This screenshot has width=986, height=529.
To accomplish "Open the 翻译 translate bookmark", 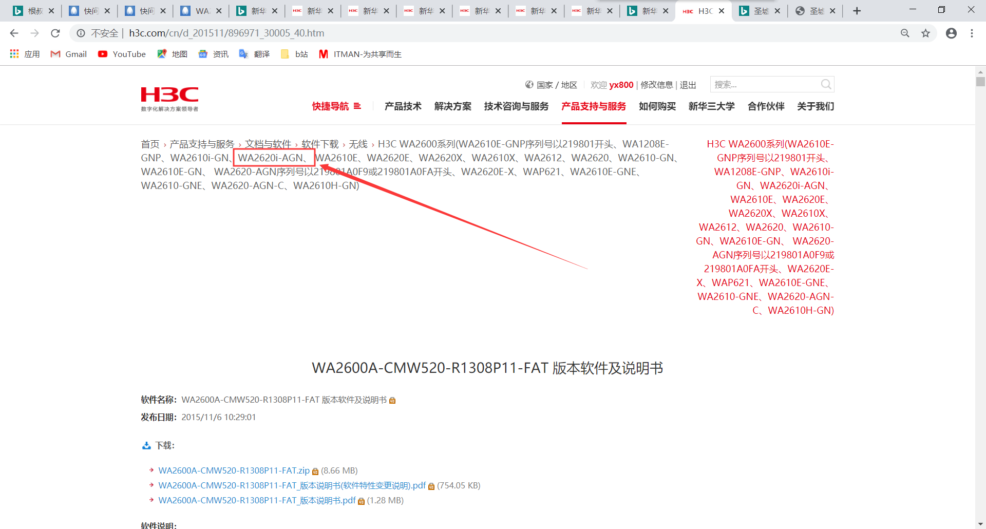I will coord(254,54).
